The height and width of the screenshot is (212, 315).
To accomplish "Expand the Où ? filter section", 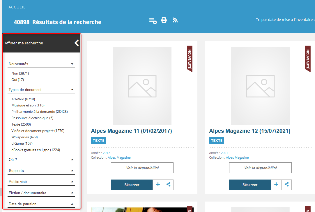I will 72,160.
